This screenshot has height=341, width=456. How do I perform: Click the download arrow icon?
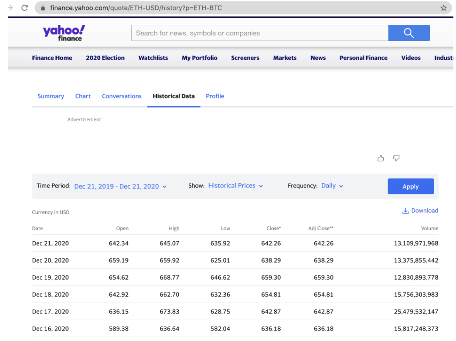coord(405,211)
